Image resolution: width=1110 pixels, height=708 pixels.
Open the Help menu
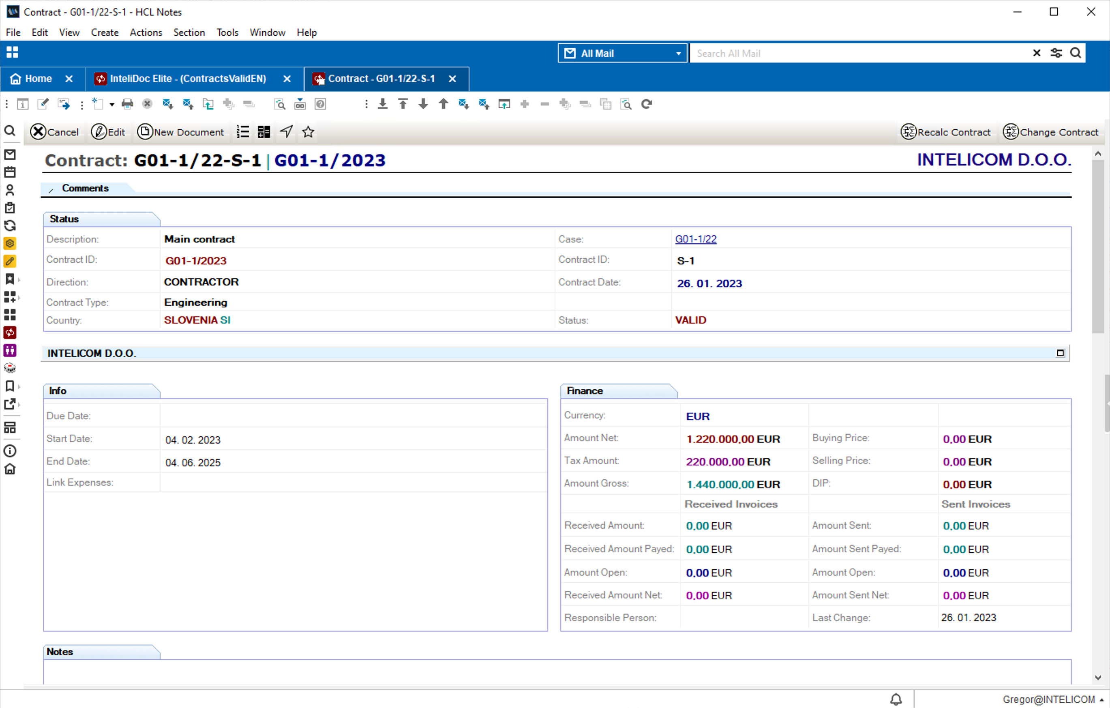[x=306, y=32]
